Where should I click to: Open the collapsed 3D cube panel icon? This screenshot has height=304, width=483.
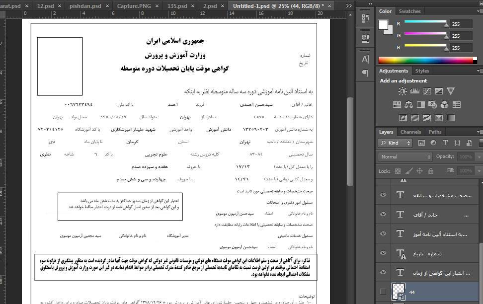365,38
